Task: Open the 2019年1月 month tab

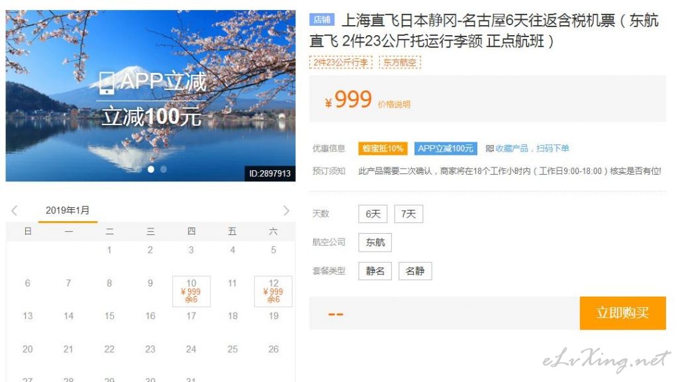Action: (x=68, y=211)
